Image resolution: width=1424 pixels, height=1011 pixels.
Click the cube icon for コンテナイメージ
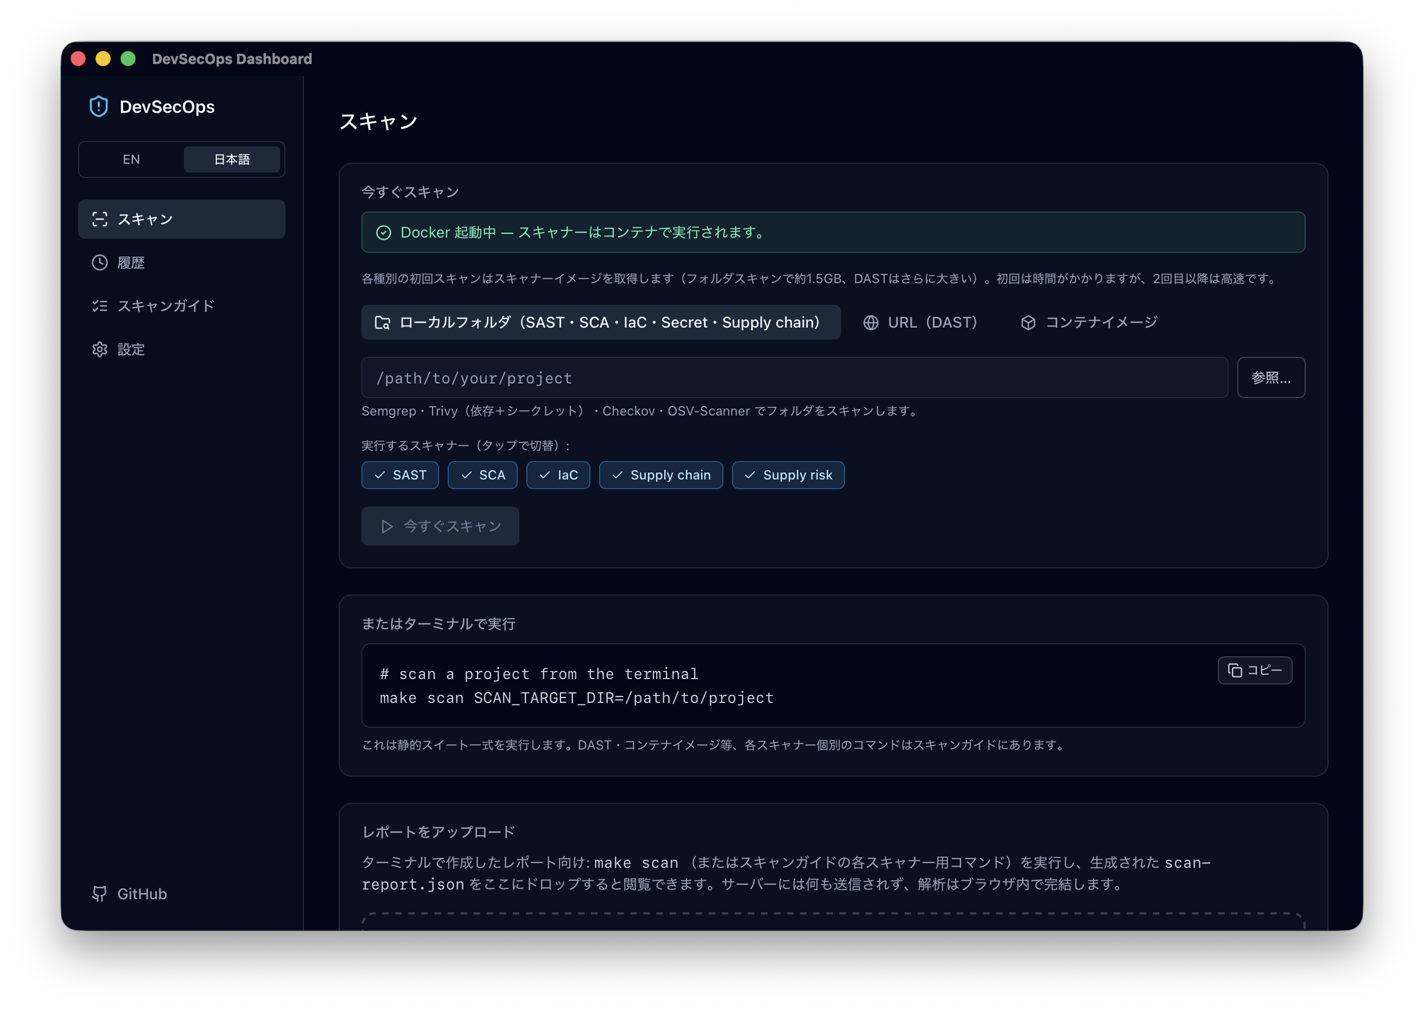pos(1028,323)
